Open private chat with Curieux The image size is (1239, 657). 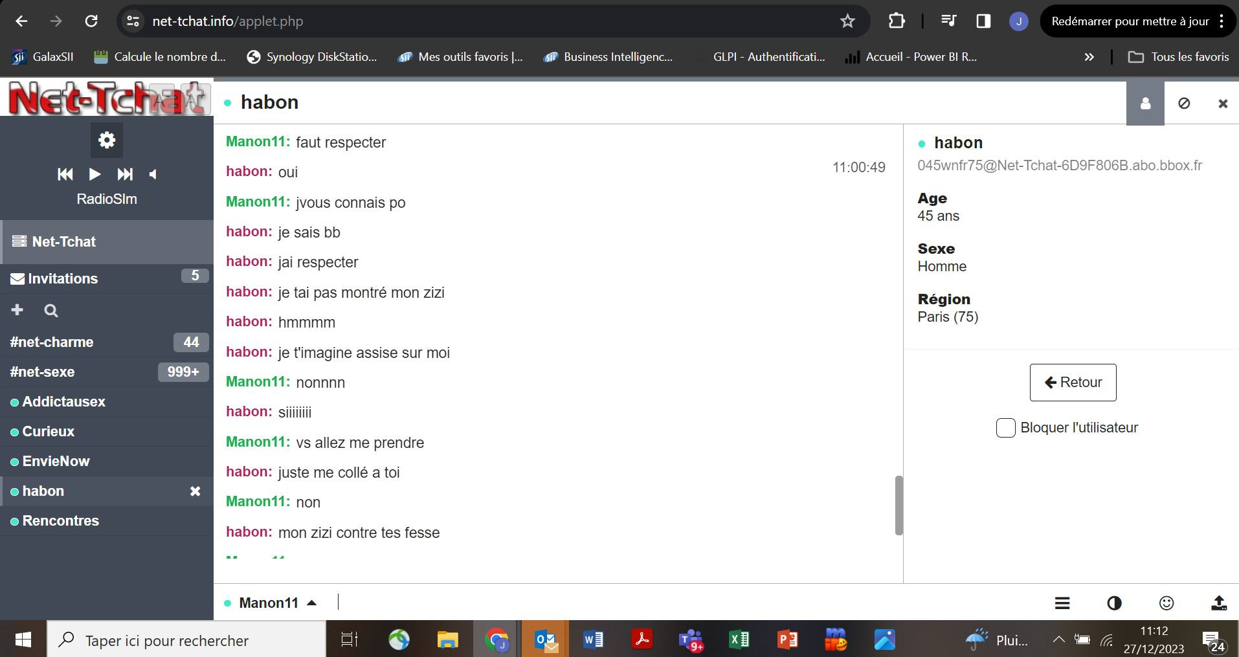pos(107,431)
